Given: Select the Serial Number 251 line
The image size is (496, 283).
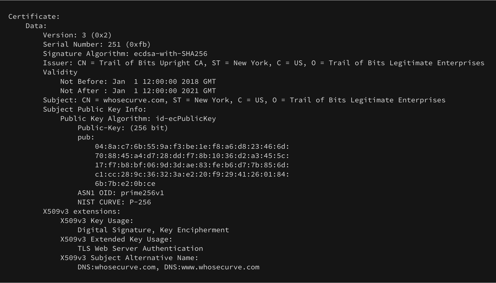Looking at the screenshot, I should (97, 45).
